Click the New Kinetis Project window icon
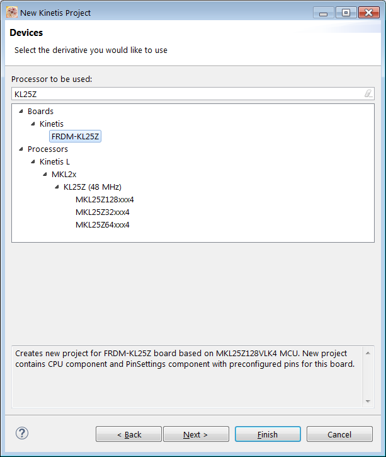The image size is (386, 457). coord(11,12)
